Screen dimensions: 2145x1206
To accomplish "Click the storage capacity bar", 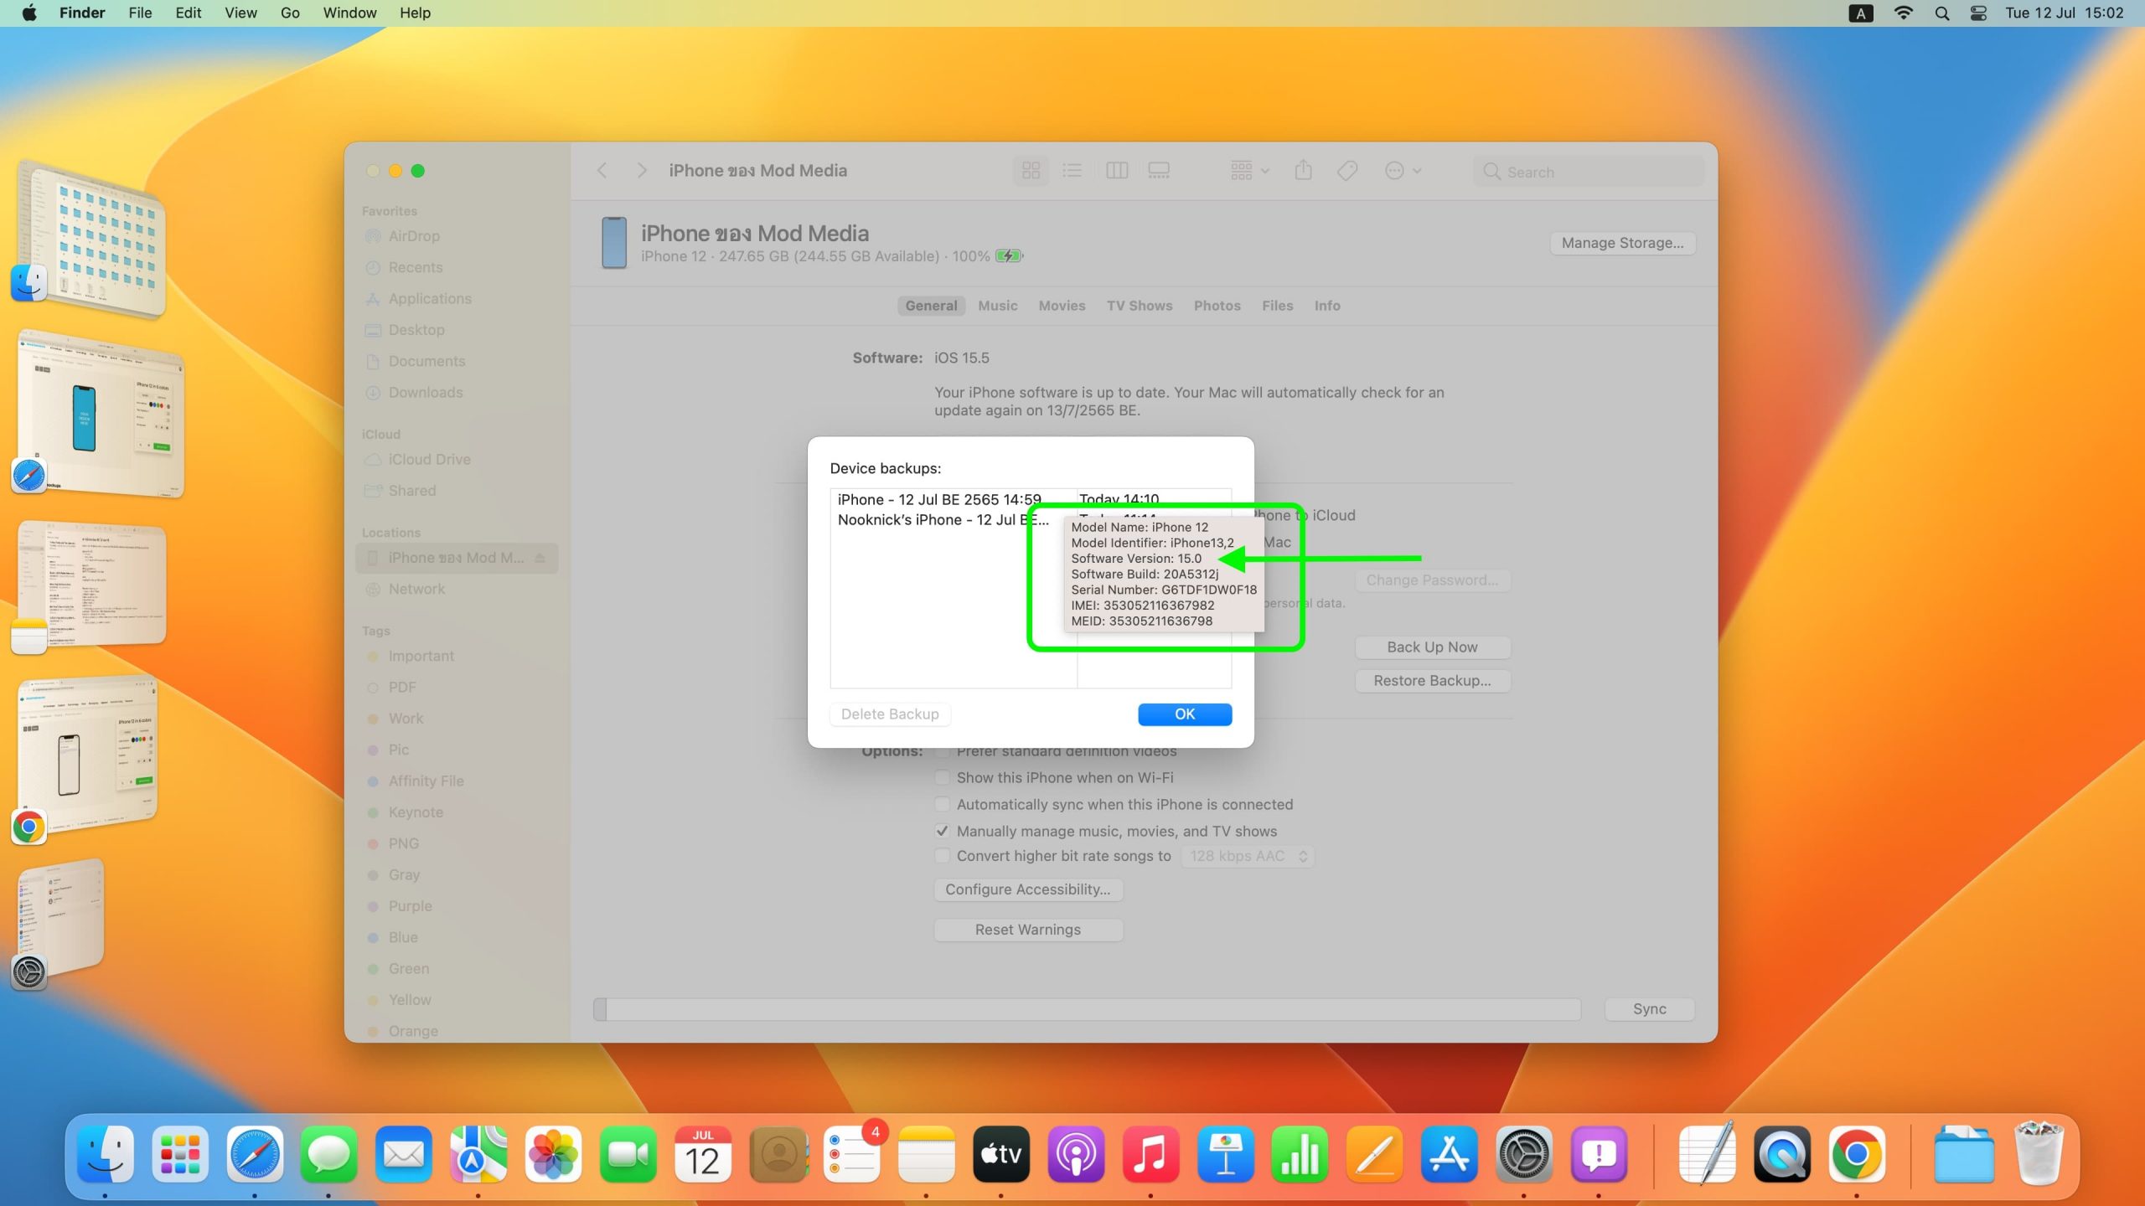I will pos(1087,1009).
